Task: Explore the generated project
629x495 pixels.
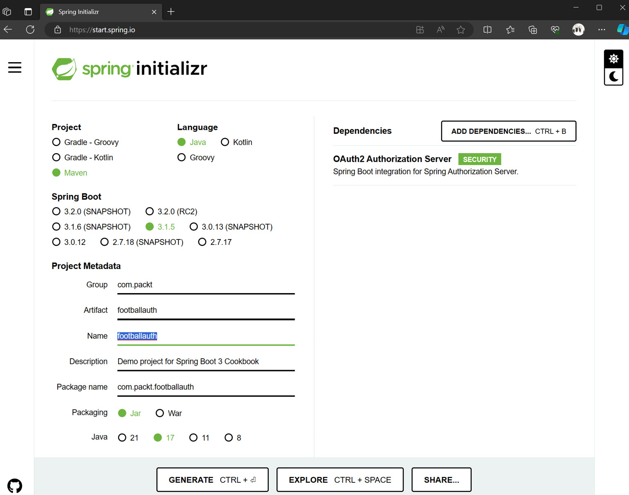Action: point(340,479)
